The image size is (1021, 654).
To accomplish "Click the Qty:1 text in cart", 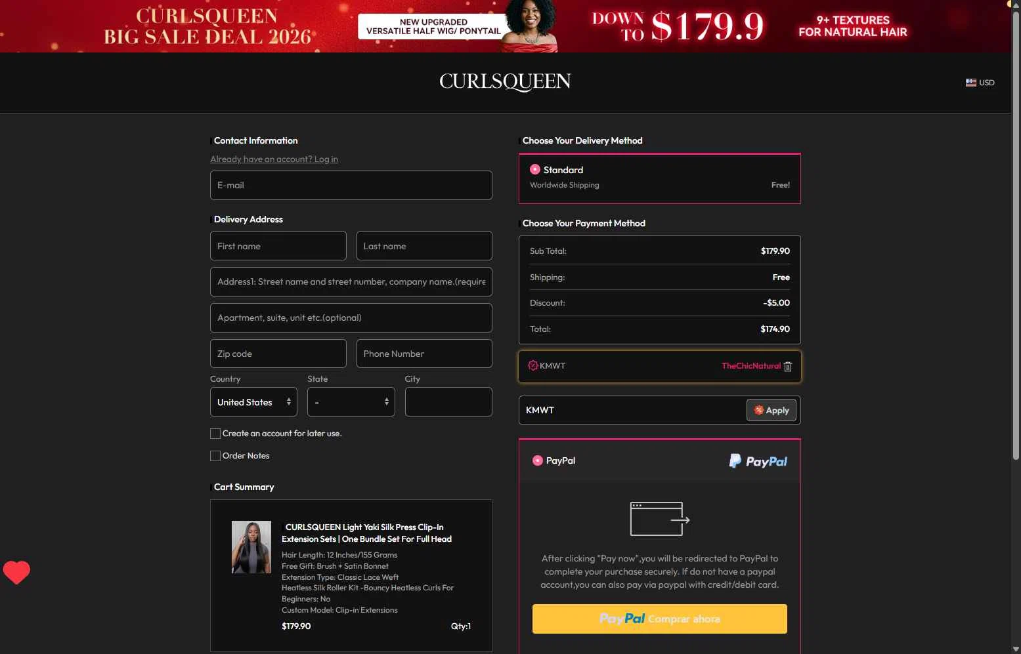I will pyautogui.click(x=461, y=626).
